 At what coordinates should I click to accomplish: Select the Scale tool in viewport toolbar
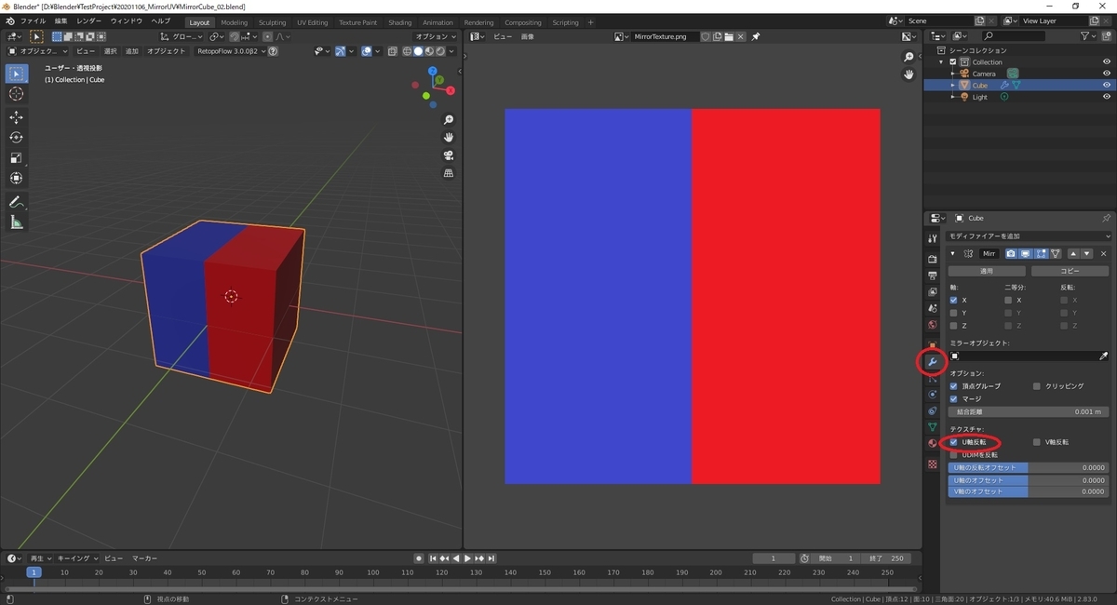pos(17,158)
